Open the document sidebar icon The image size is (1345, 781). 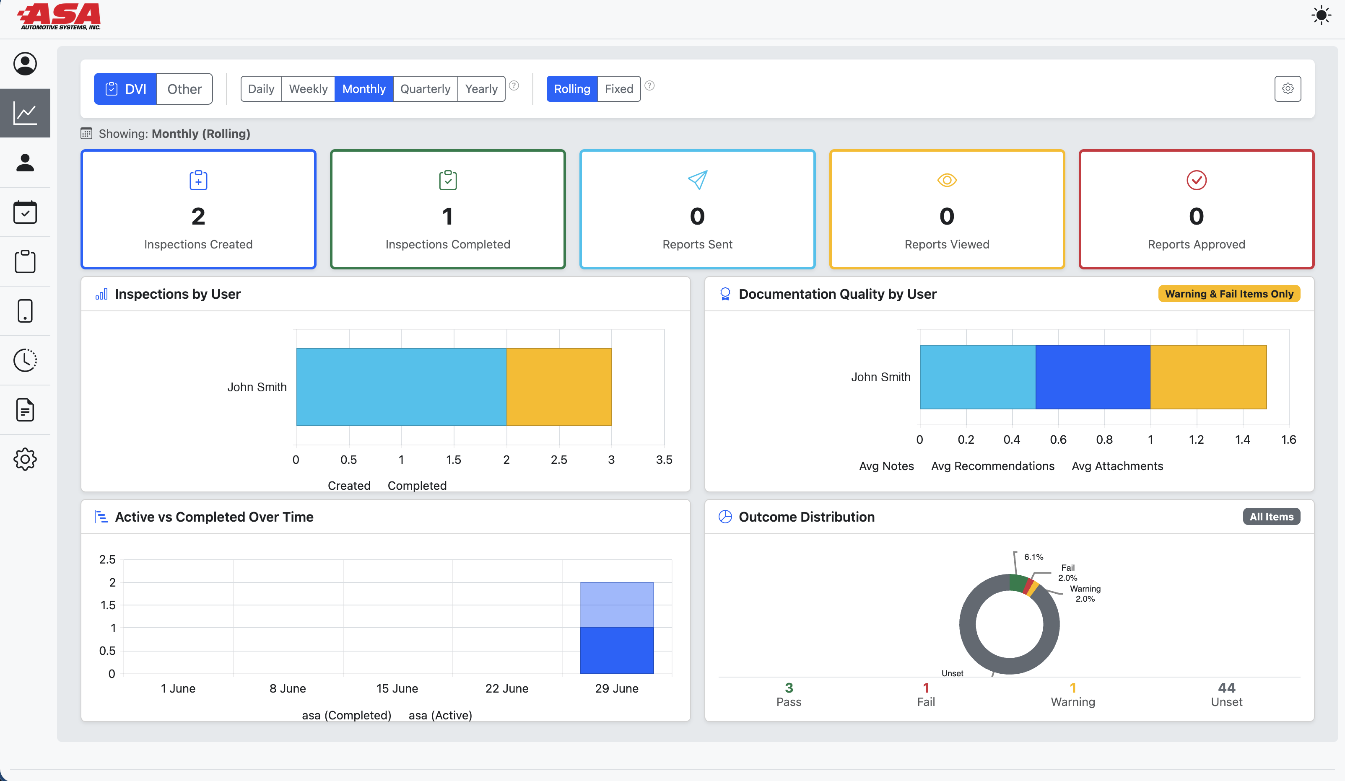25,410
